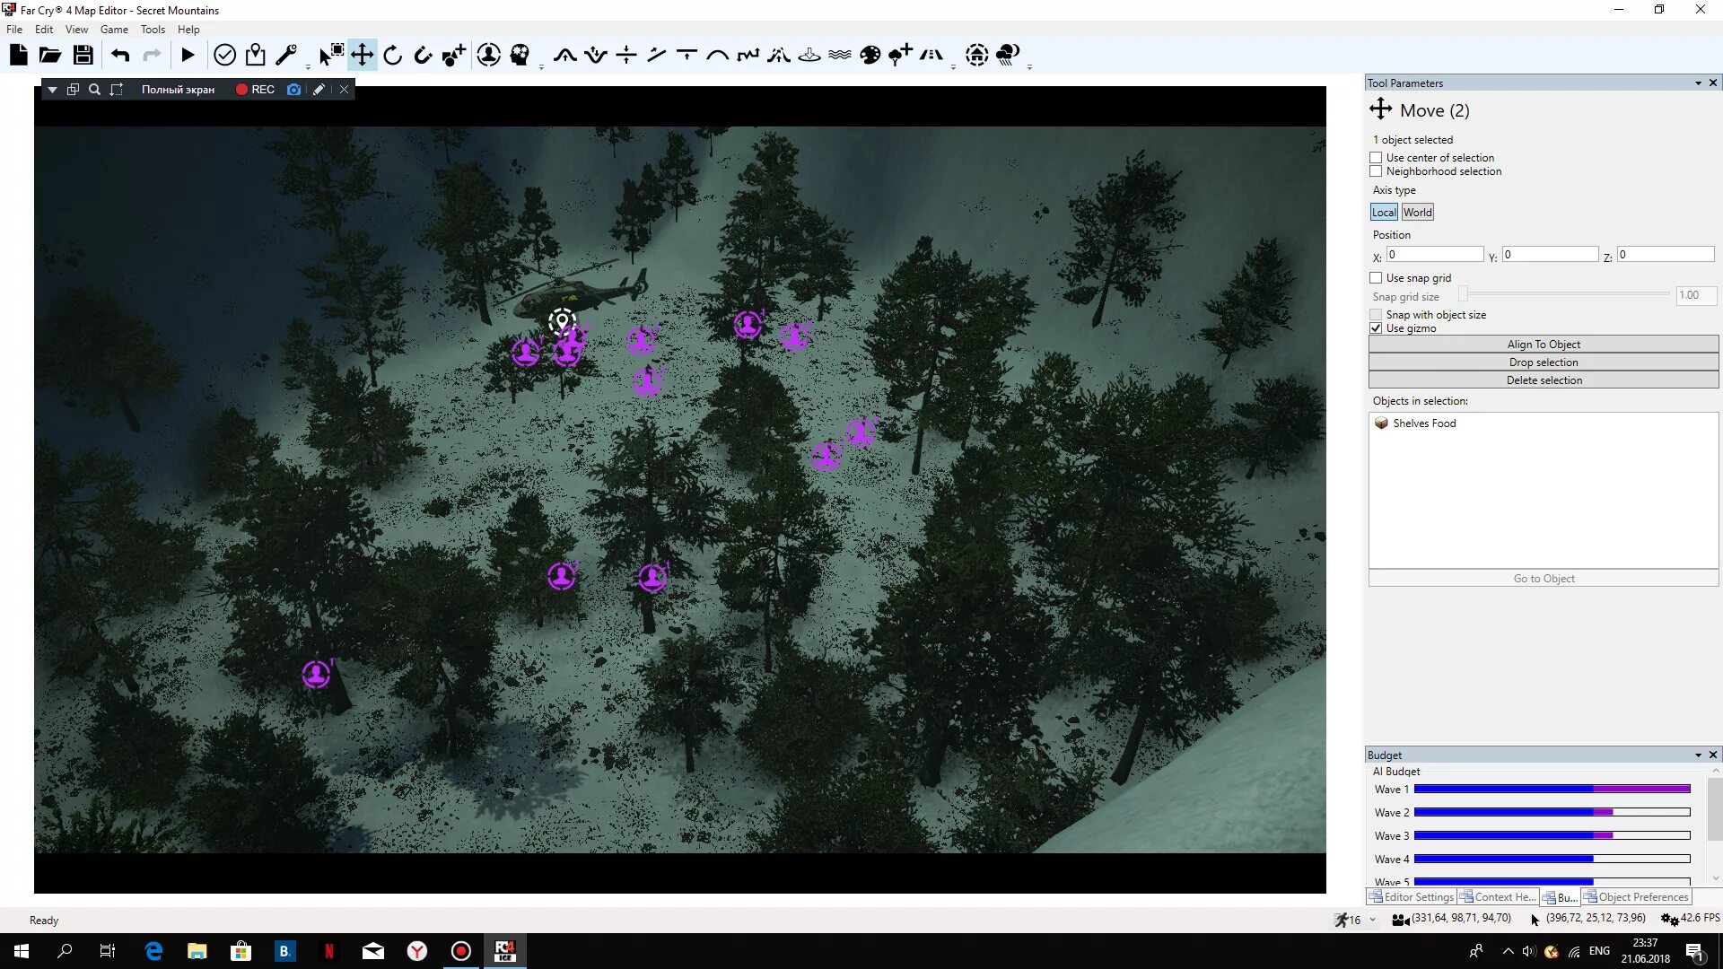The width and height of the screenshot is (1723, 969).
Task: Select the road tool
Action: 931,56
